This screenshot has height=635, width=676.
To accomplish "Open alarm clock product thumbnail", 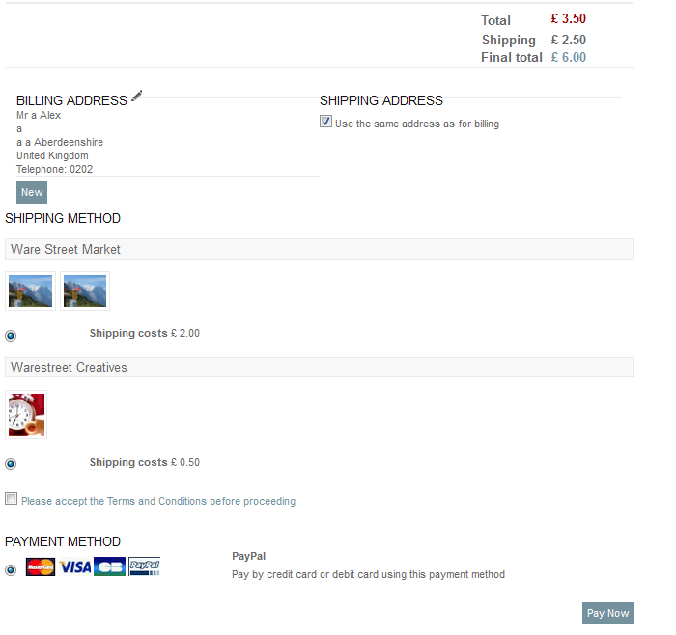I will pyautogui.click(x=26, y=414).
